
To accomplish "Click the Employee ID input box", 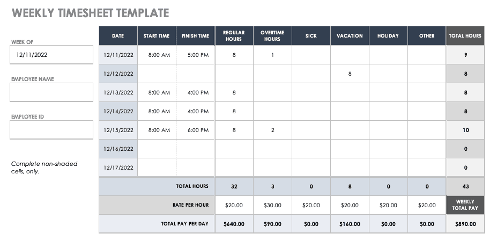I will tap(51, 129).
